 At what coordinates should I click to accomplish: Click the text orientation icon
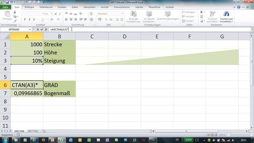[x=81, y=14]
